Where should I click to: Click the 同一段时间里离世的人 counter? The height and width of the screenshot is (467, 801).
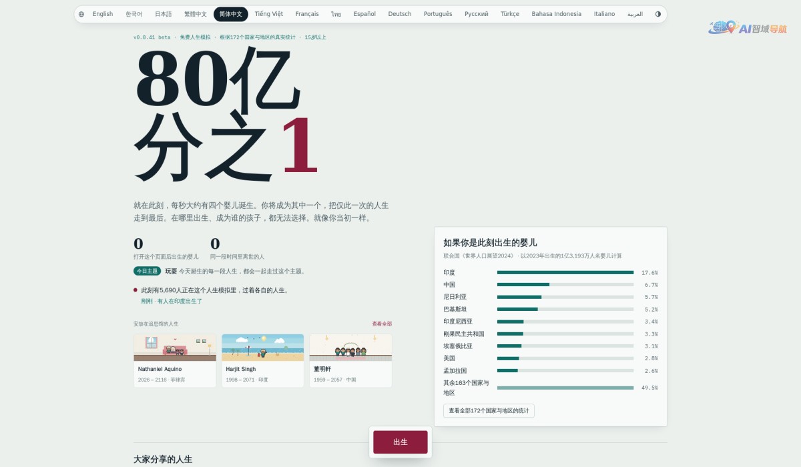[238, 250]
